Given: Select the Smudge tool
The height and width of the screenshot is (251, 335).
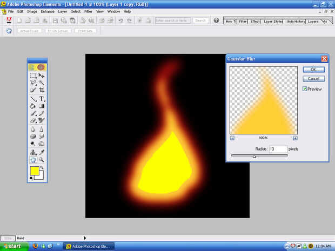Looking at the screenshot, I should click(42, 136).
